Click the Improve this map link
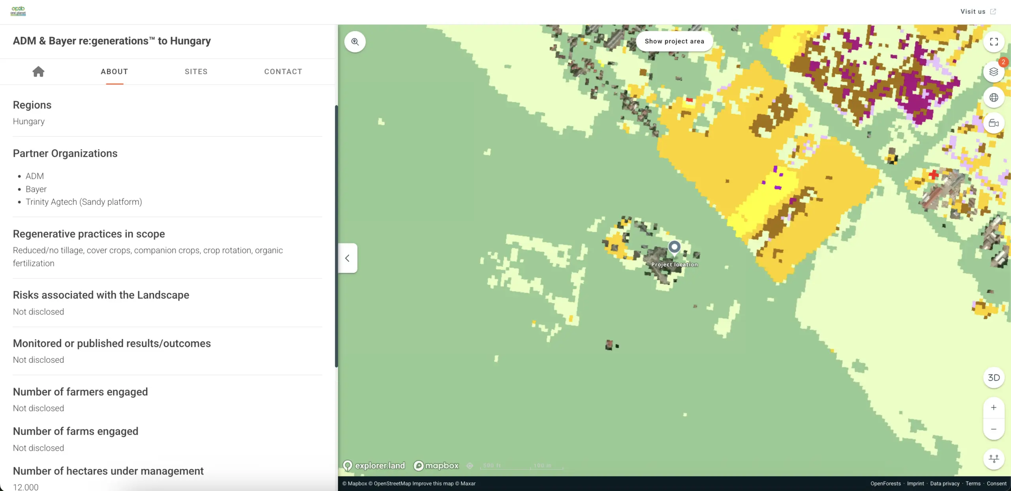The width and height of the screenshot is (1011, 491). (433, 484)
